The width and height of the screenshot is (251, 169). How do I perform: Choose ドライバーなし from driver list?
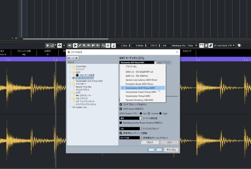pos(143,66)
